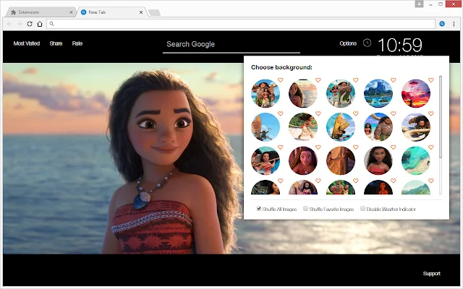
Task: Open the user profile icon in the title bar
Action: click(419, 4)
